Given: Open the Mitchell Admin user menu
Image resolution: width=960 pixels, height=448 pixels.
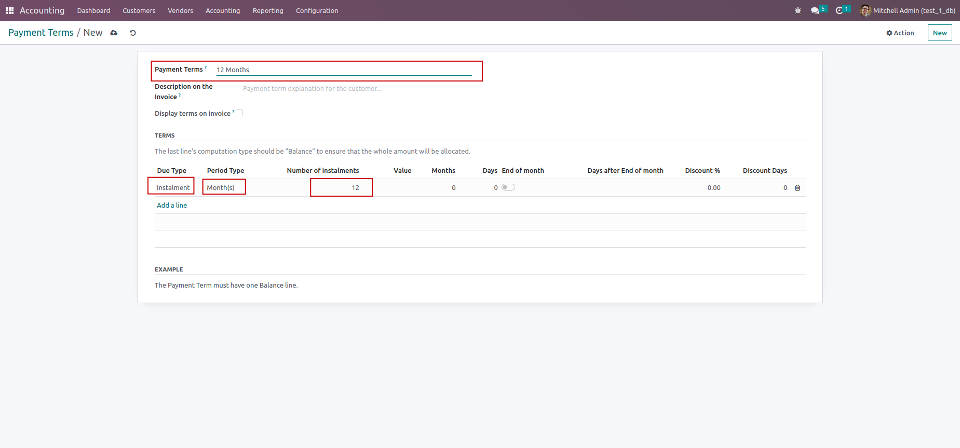Looking at the screenshot, I should 908,10.
